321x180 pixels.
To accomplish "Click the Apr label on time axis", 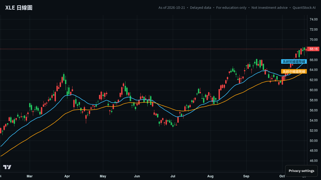I will click(x=67, y=176).
